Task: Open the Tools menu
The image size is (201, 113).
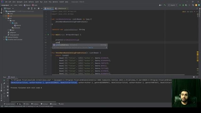Action: (x=46, y=2)
